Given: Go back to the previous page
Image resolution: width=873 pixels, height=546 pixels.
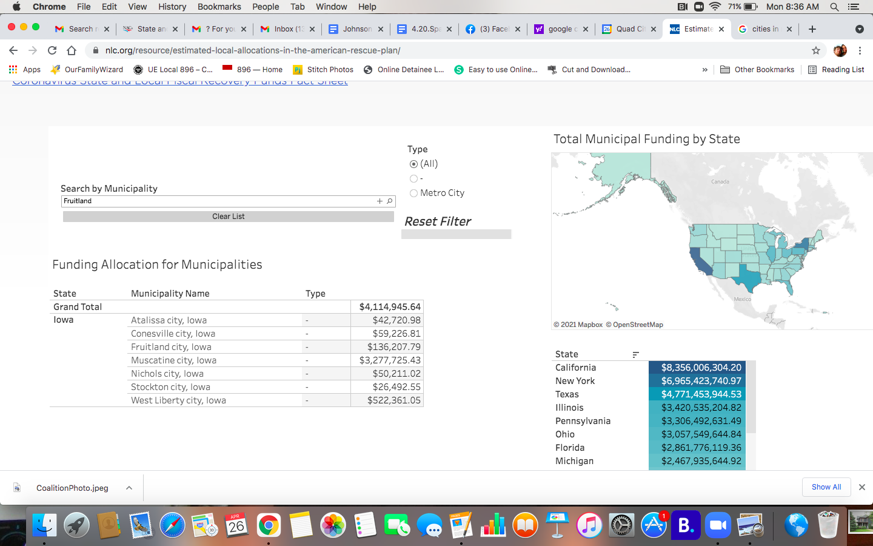Looking at the screenshot, I should 13,50.
